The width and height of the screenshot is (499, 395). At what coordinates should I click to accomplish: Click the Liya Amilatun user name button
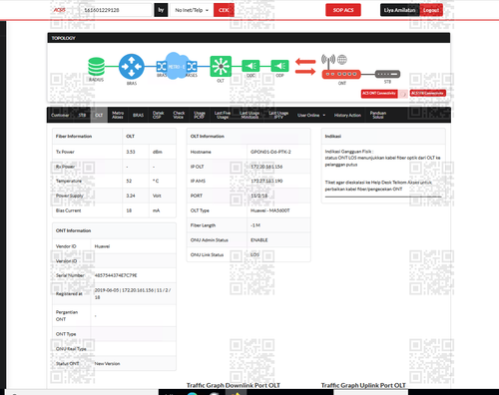(x=400, y=10)
